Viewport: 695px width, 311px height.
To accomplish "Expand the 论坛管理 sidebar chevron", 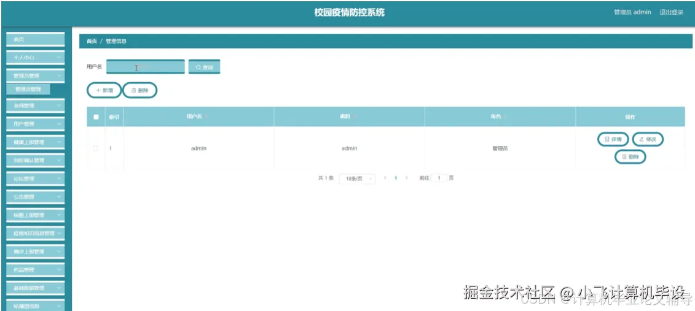I will [x=59, y=179].
